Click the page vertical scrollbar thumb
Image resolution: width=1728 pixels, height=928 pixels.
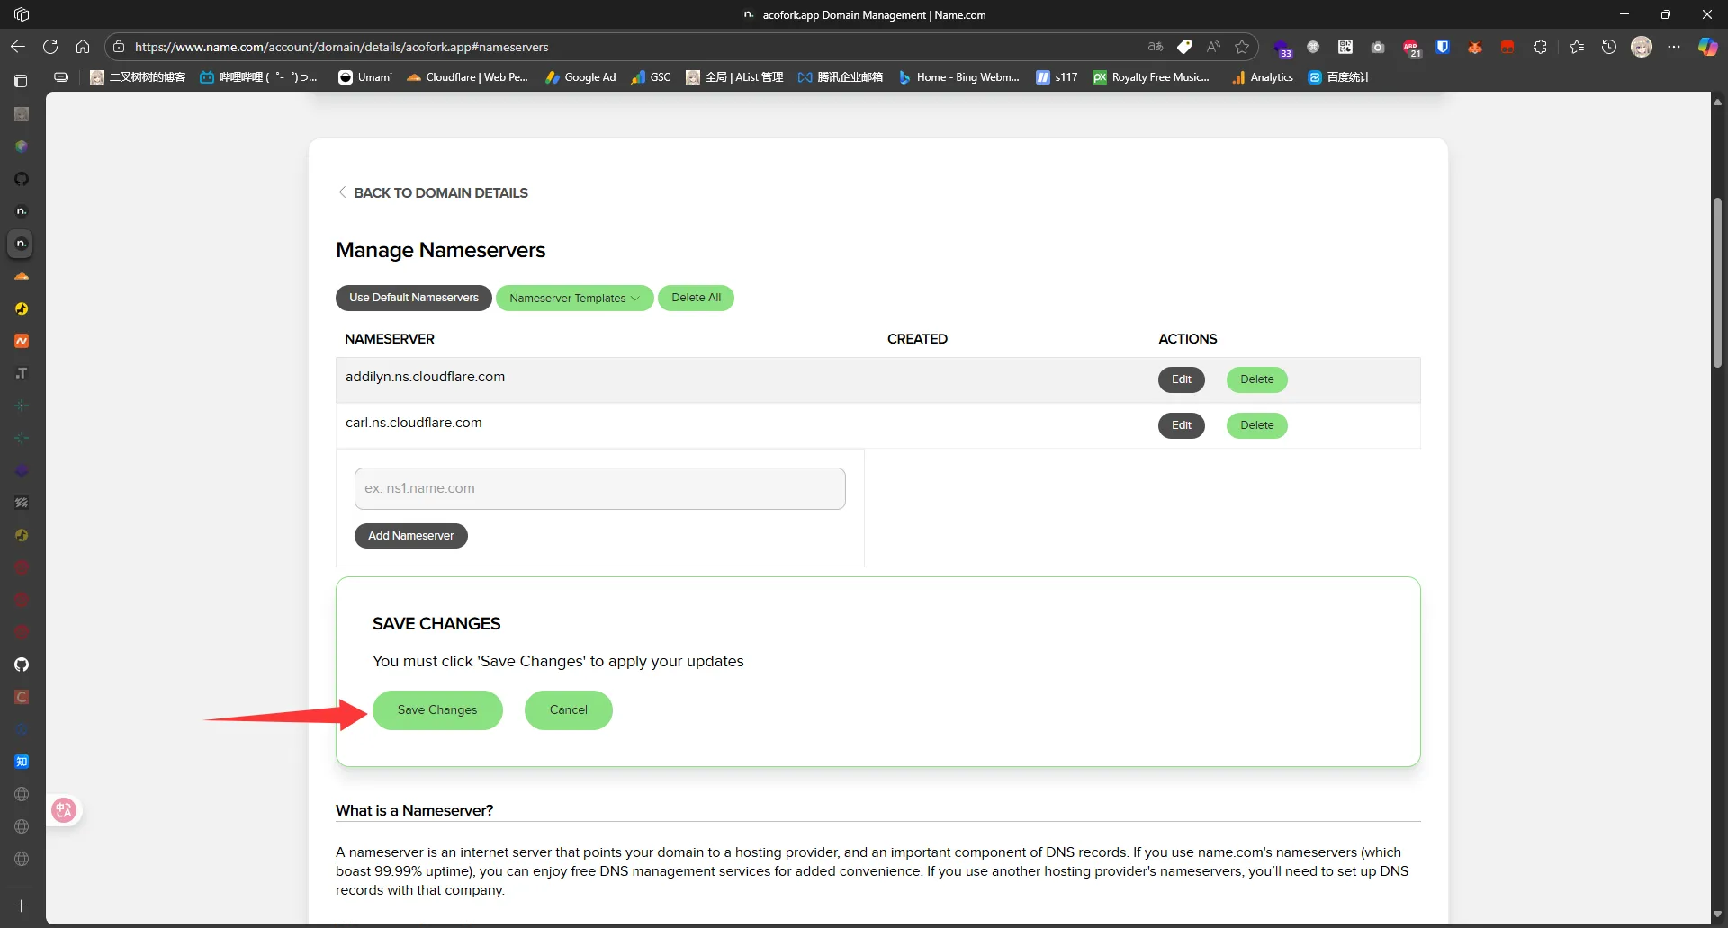1717,283
